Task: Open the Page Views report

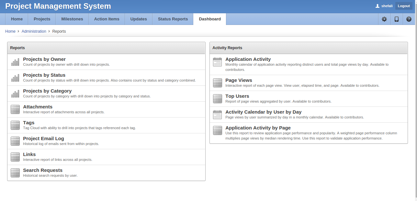Action: [x=239, y=80]
